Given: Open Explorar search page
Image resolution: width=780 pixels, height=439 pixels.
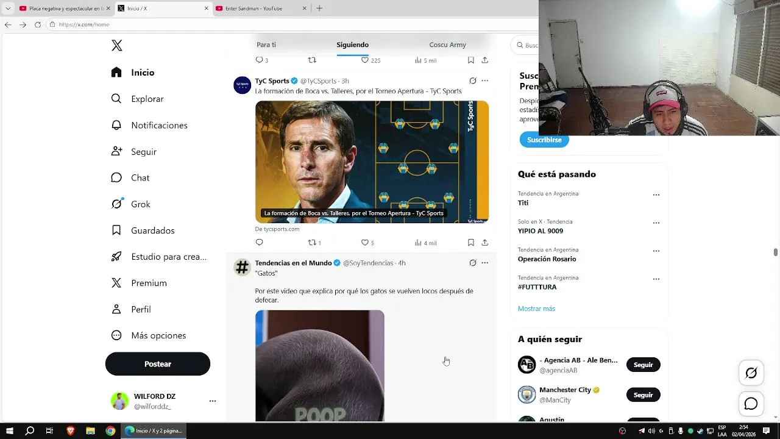Looking at the screenshot, I should [137, 99].
